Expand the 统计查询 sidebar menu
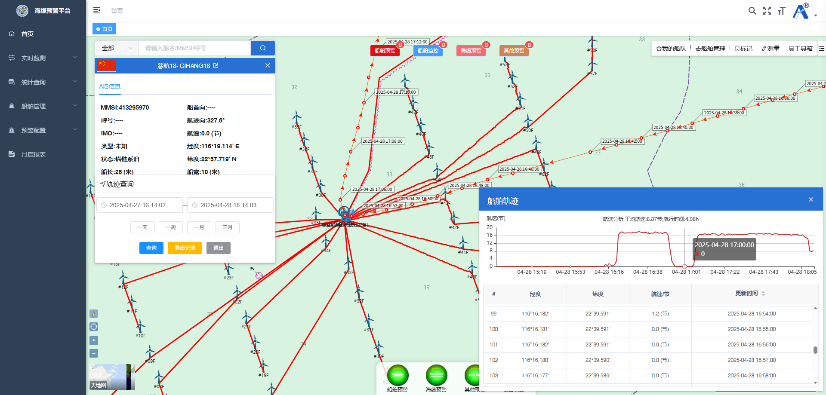Viewport: 826px width, 395px height. pyautogui.click(x=43, y=82)
